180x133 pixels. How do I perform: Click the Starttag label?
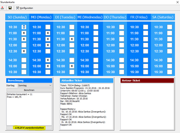(10, 85)
